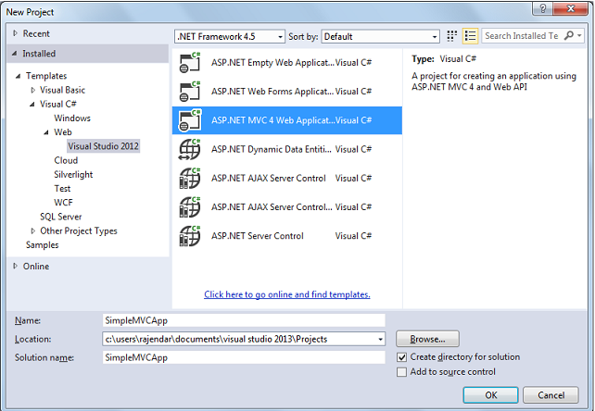This screenshot has width=595, height=411.
Task: Click the ASP.NET Server Control template icon
Action: coord(190,236)
